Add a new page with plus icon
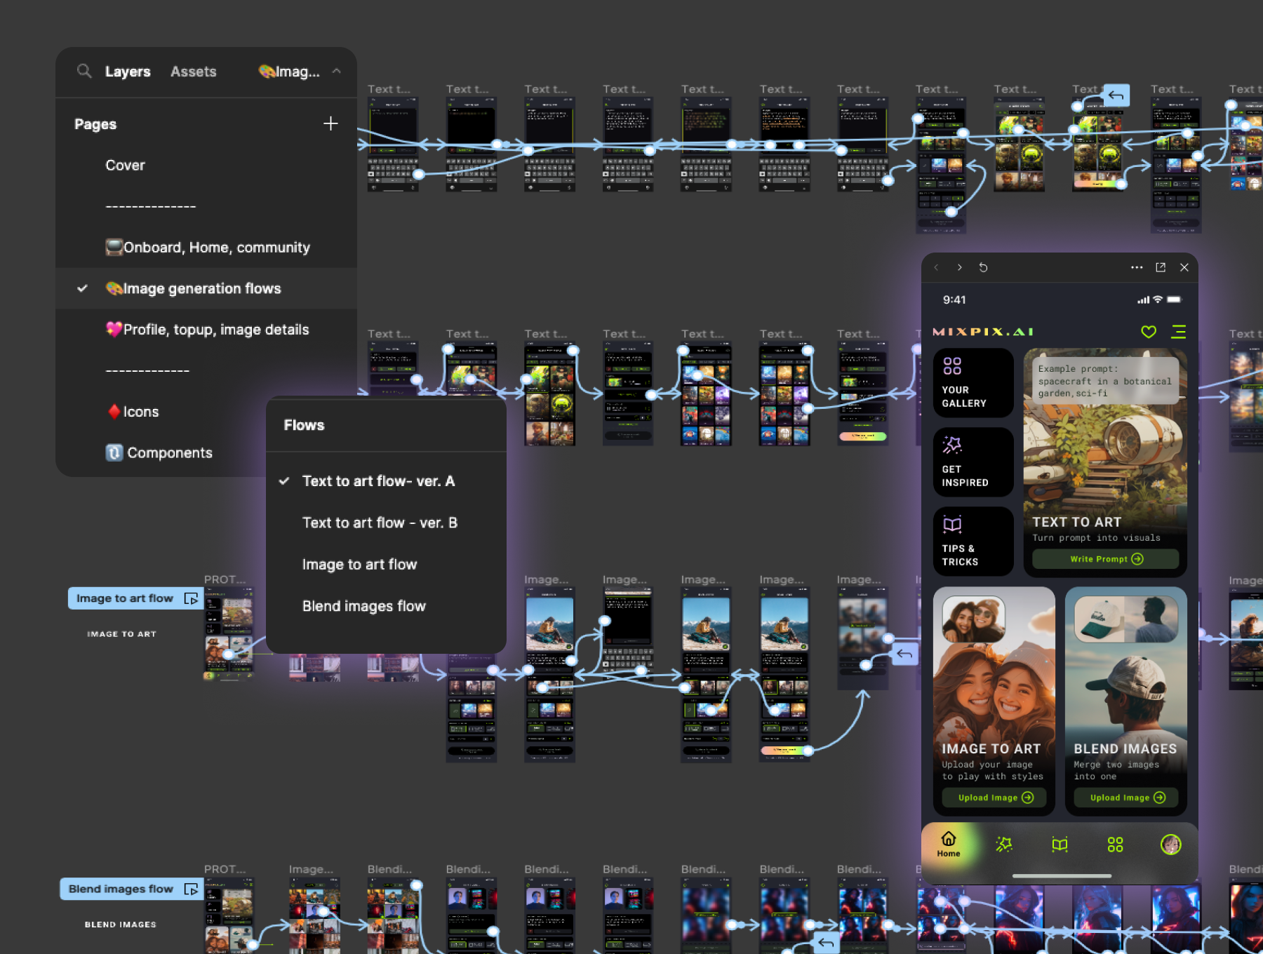Image resolution: width=1263 pixels, height=954 pixels. pyautogui.click(x=330, y=123)
